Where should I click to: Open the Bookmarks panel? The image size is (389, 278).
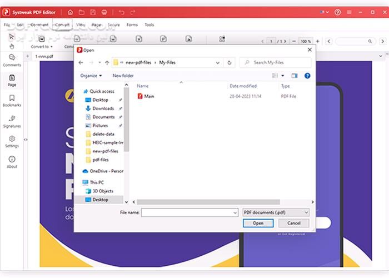(x=12, y=101)
